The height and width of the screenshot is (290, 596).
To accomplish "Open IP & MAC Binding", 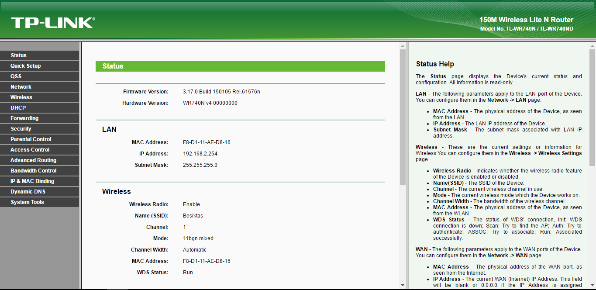I will click(x=39, y=181).
